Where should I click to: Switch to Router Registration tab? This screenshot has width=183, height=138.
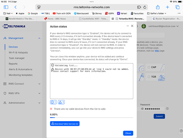(167, 19)
